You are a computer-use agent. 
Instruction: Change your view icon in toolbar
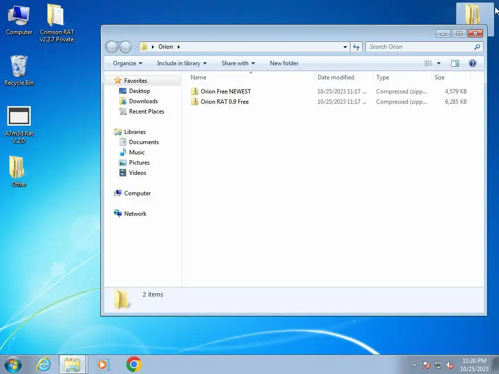428,63
